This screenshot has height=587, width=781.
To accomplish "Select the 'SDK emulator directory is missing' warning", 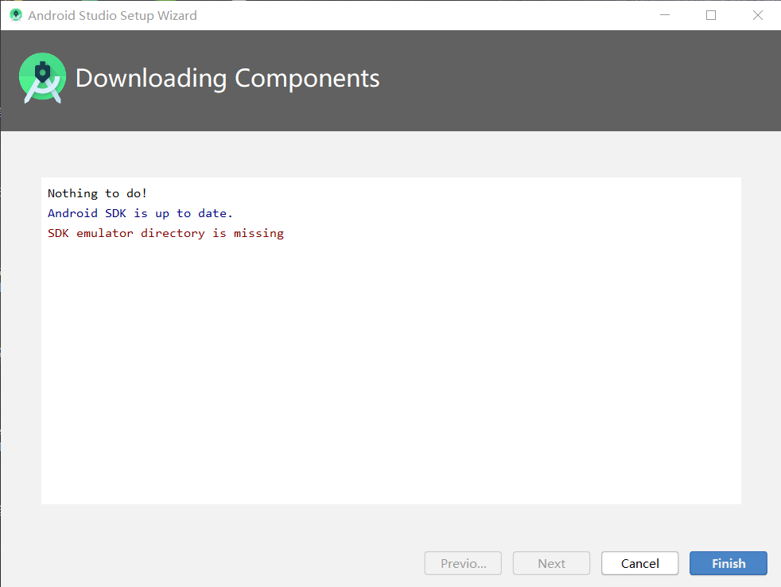I will tap(165, 232).
